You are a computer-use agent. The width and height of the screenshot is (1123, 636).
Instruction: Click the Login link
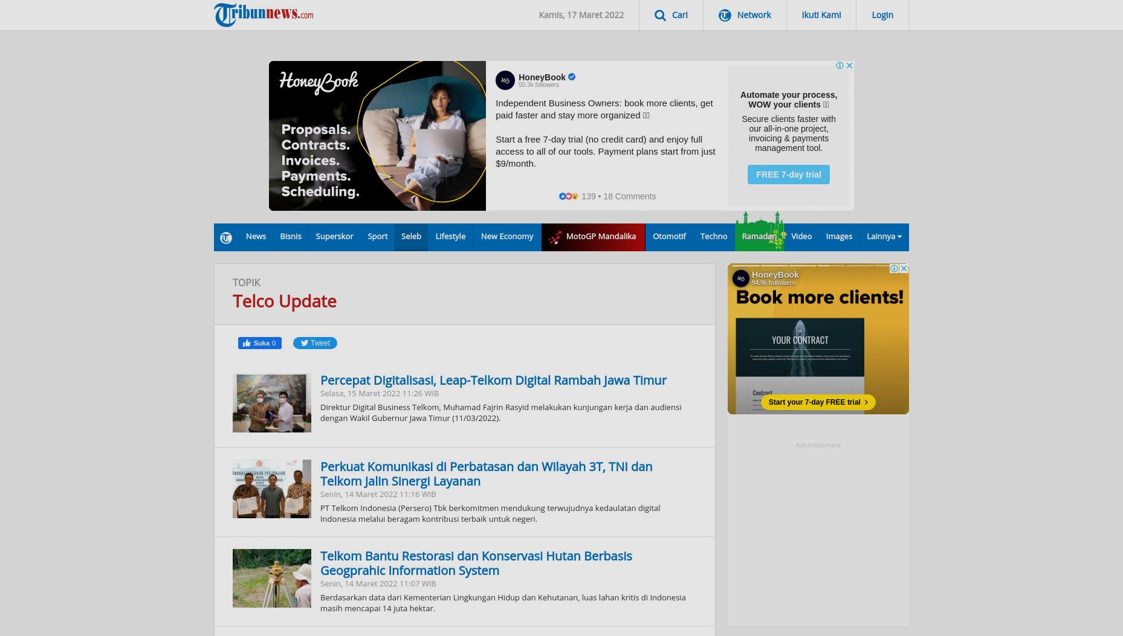[882, 15]
